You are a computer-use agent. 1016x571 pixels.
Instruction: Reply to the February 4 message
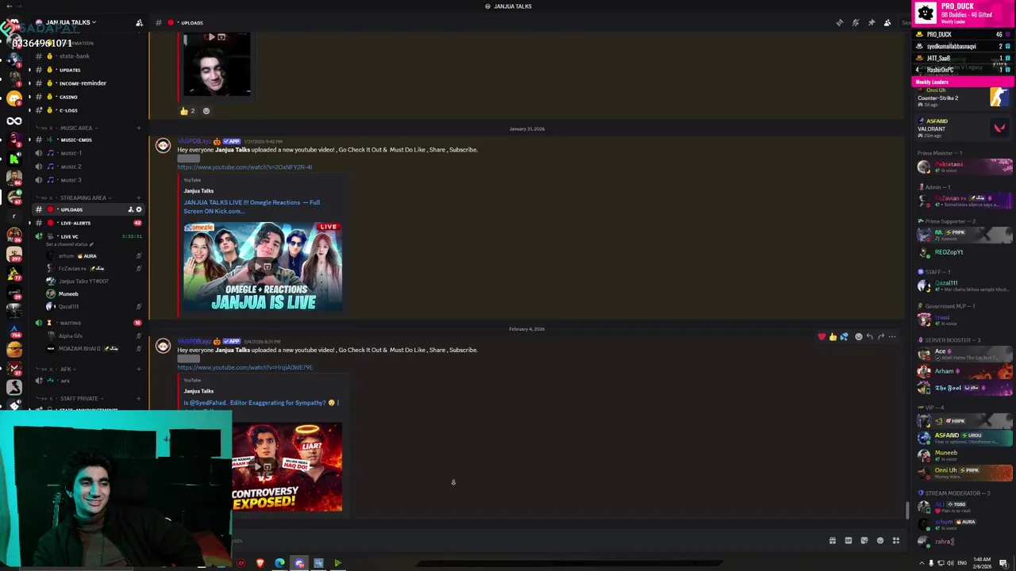pyautogui.click(x=869, y=337)
